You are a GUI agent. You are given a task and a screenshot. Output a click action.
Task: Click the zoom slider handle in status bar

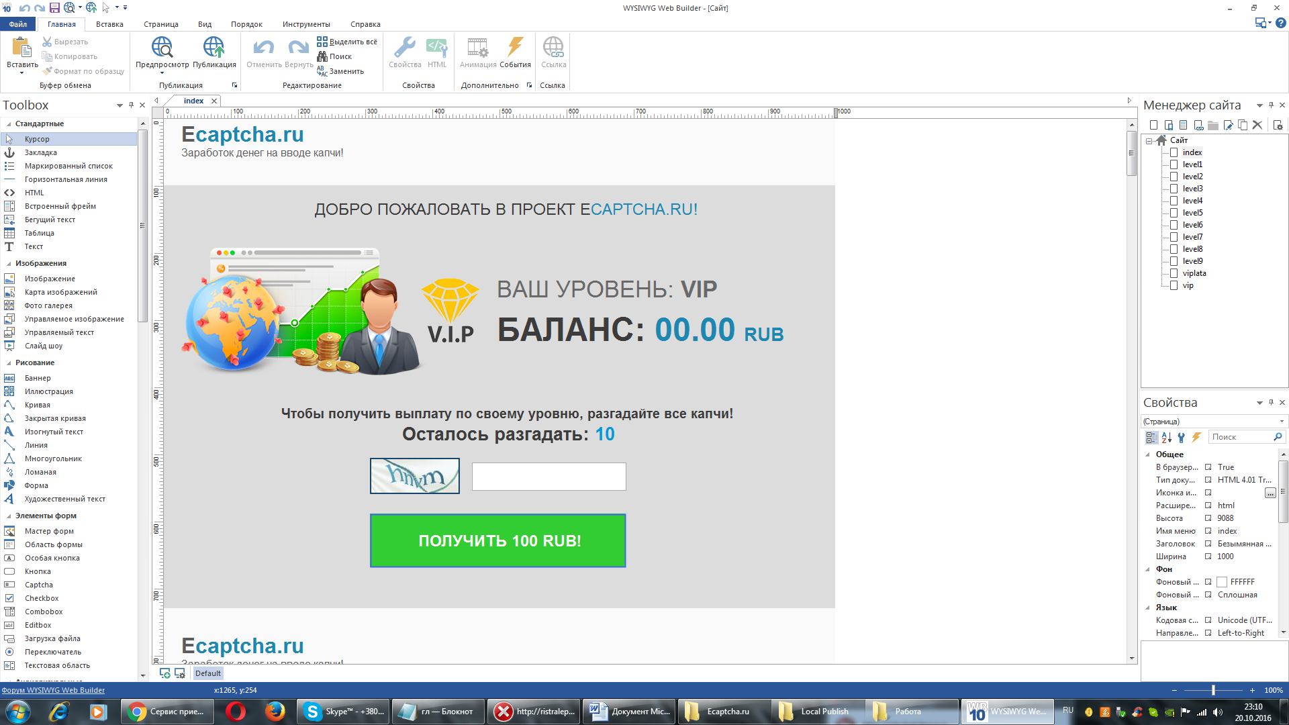point(1213,690)
